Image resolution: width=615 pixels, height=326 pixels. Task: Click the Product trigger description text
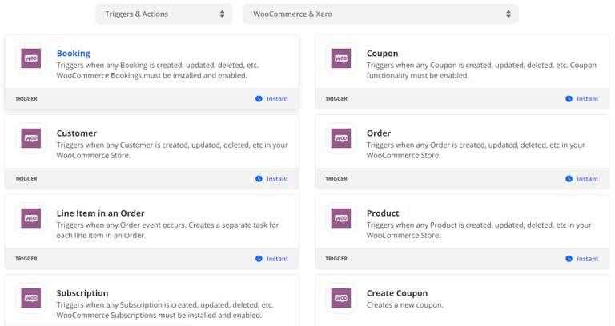[x=479, y=230]
